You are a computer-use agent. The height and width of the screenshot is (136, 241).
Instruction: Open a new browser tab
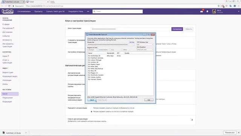pos(53,2)
